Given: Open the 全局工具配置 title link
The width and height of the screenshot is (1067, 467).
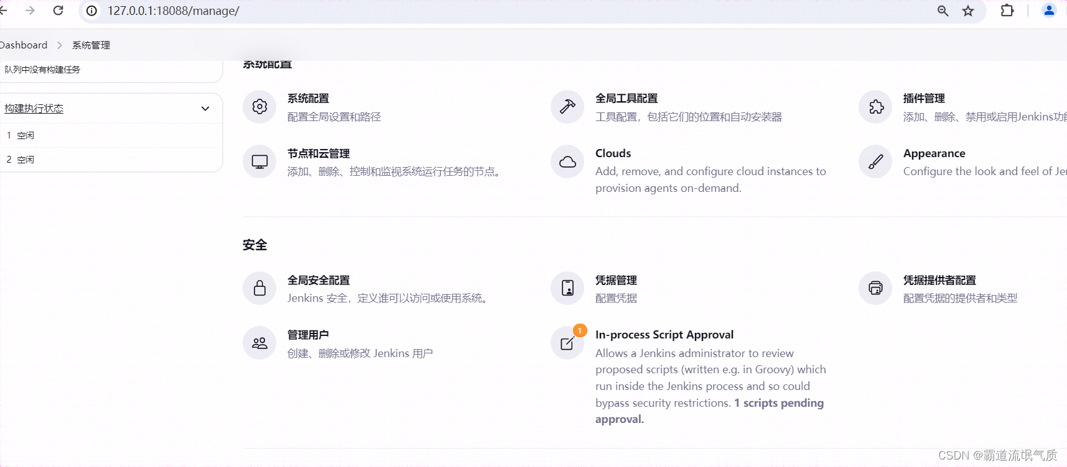Looking at the screenshot, I should [627, 98].
